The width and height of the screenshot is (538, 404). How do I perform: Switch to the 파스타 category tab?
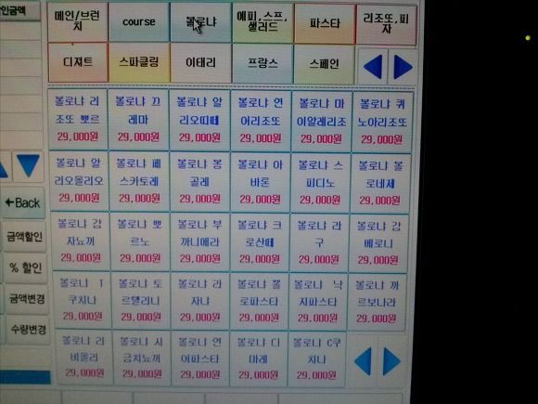click(325, 24)
